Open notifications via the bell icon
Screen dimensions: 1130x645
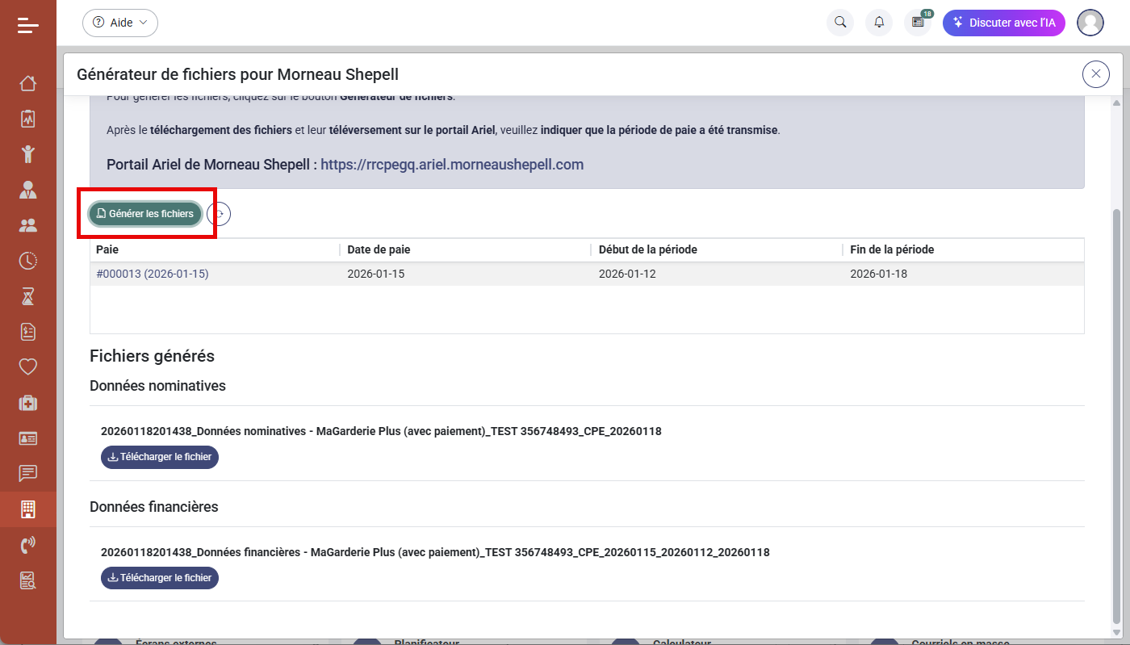pos(879,23)
